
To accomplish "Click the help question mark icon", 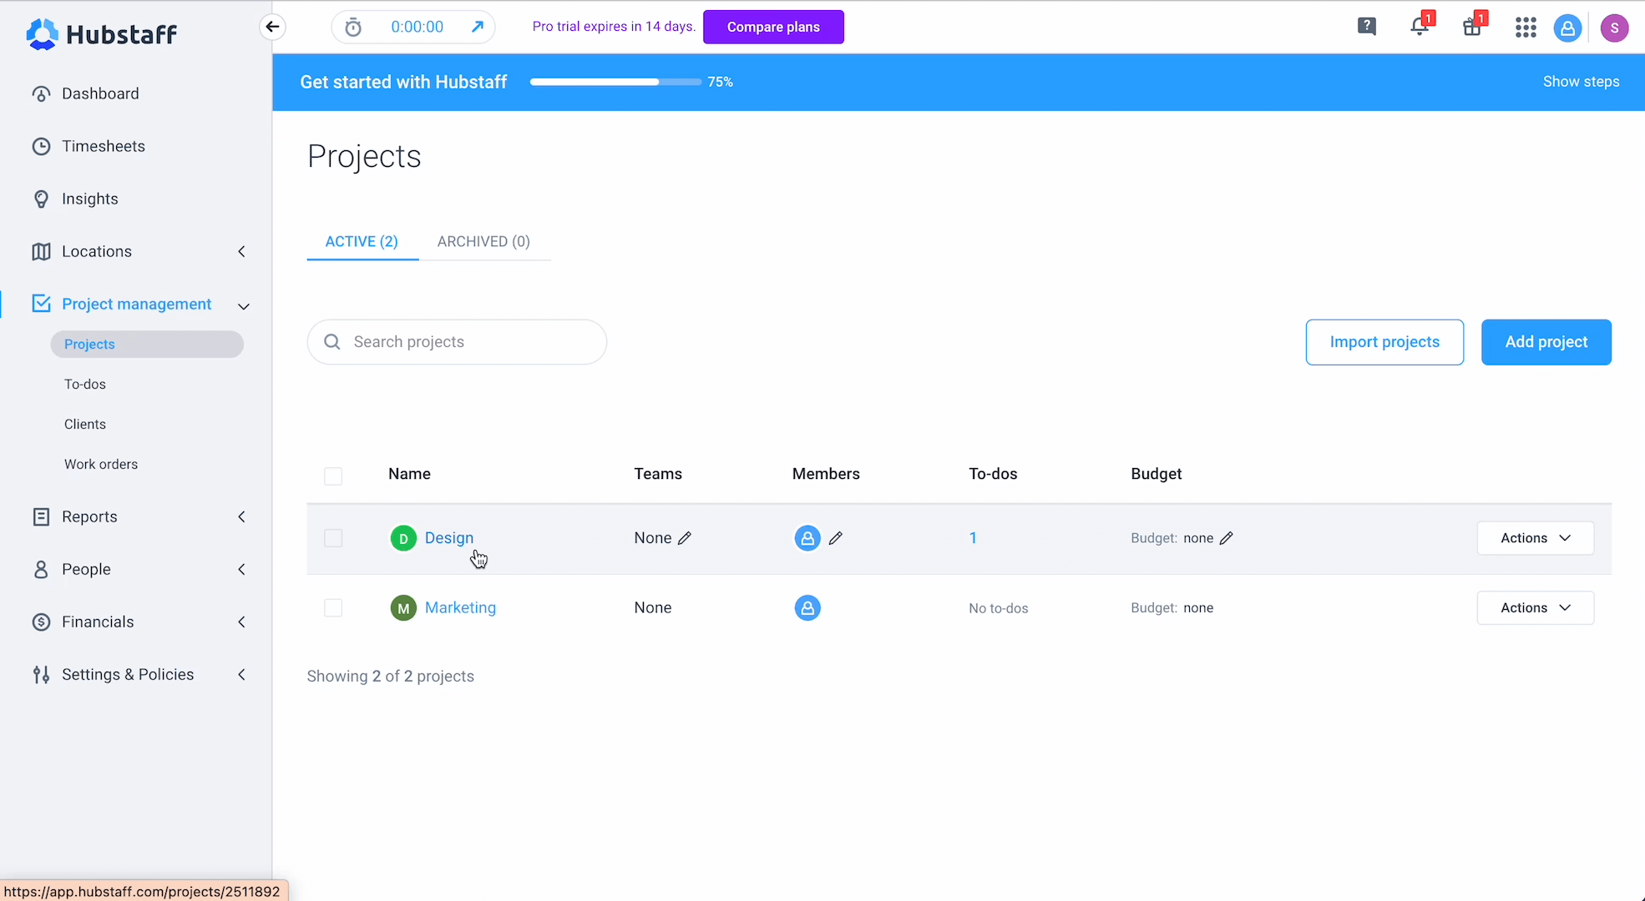I will 1366,26.
